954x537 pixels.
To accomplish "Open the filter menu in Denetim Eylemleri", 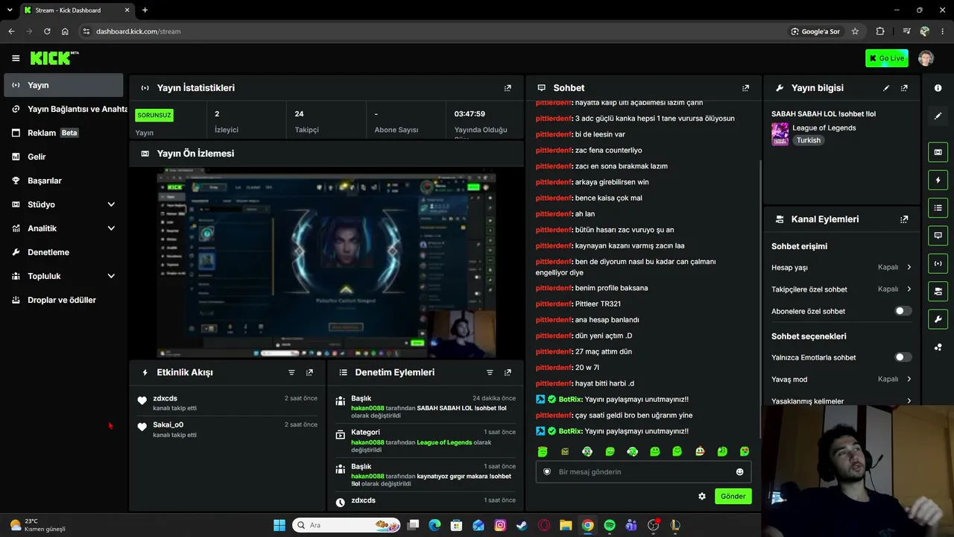I will click(490, 372).
